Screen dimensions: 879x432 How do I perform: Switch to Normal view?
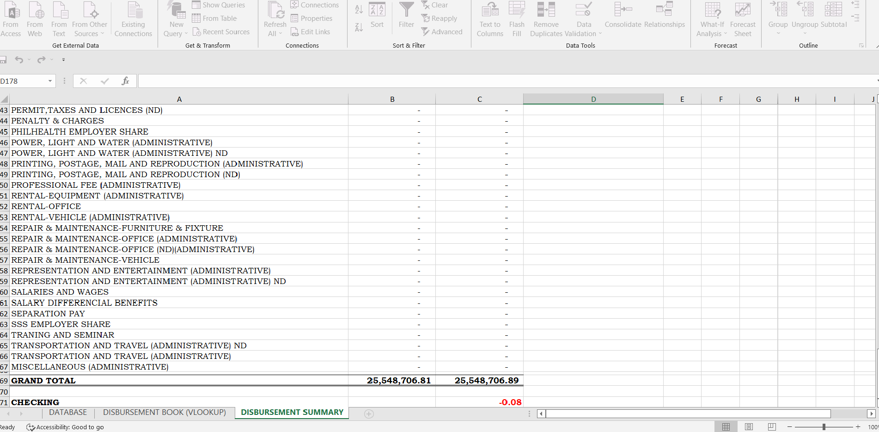tap(726, 427)
